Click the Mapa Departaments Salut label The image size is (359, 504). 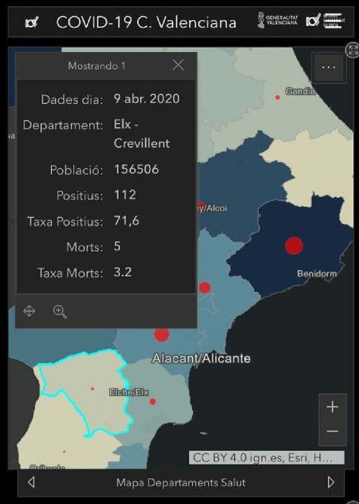tap(181, 482)
